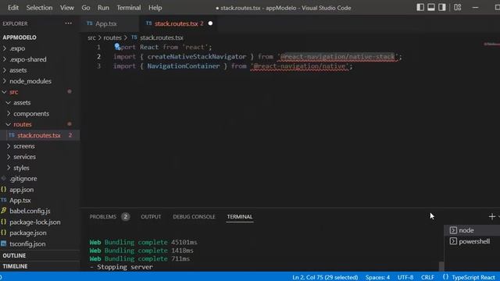Open .gitignore file
The height and width of the screenshot is (281, 500).
pos(23,179)
